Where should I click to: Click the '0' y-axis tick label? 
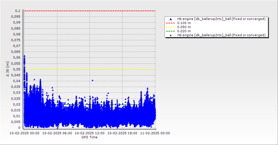[19, 128]
